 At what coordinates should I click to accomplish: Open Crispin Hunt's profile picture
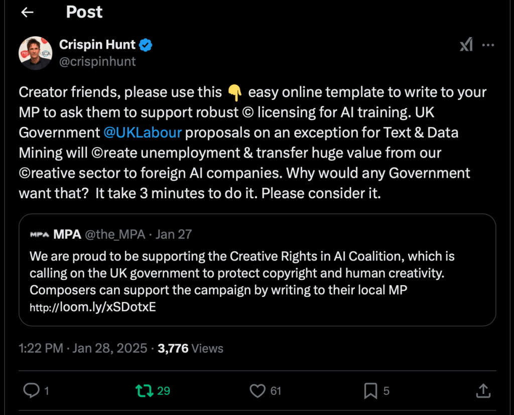click(x=36, y=53)
